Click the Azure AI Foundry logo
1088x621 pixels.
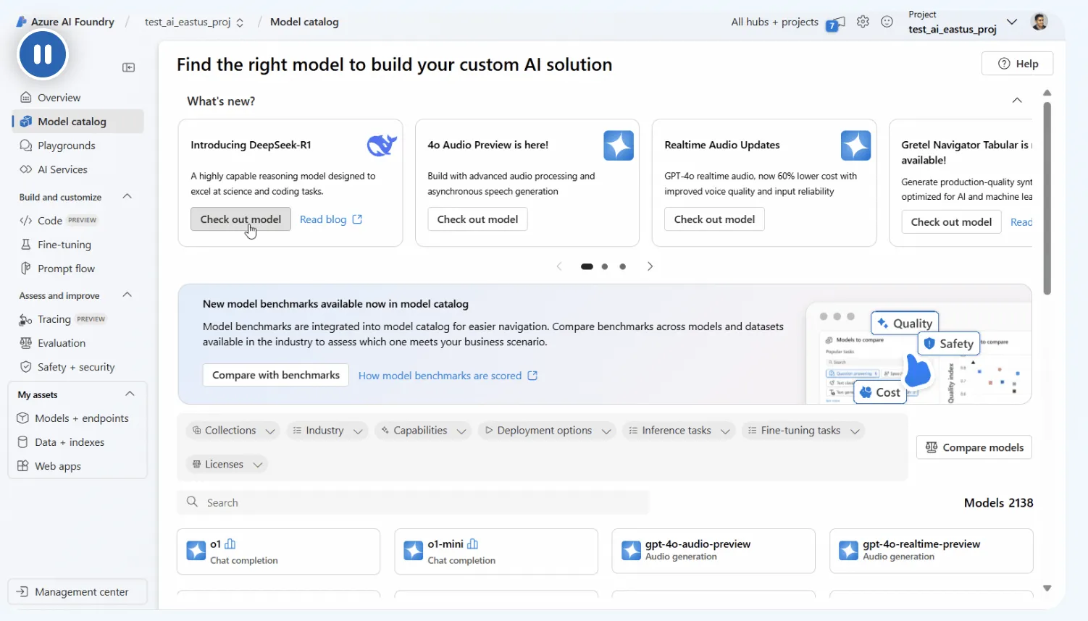tap(22, 22)
